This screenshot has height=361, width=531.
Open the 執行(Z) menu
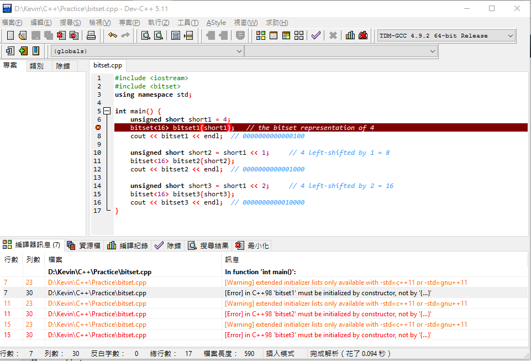coord(159,23)
